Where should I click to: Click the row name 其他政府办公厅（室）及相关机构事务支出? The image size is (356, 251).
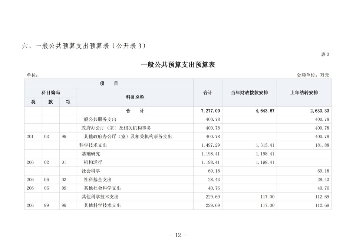(128, 137)
